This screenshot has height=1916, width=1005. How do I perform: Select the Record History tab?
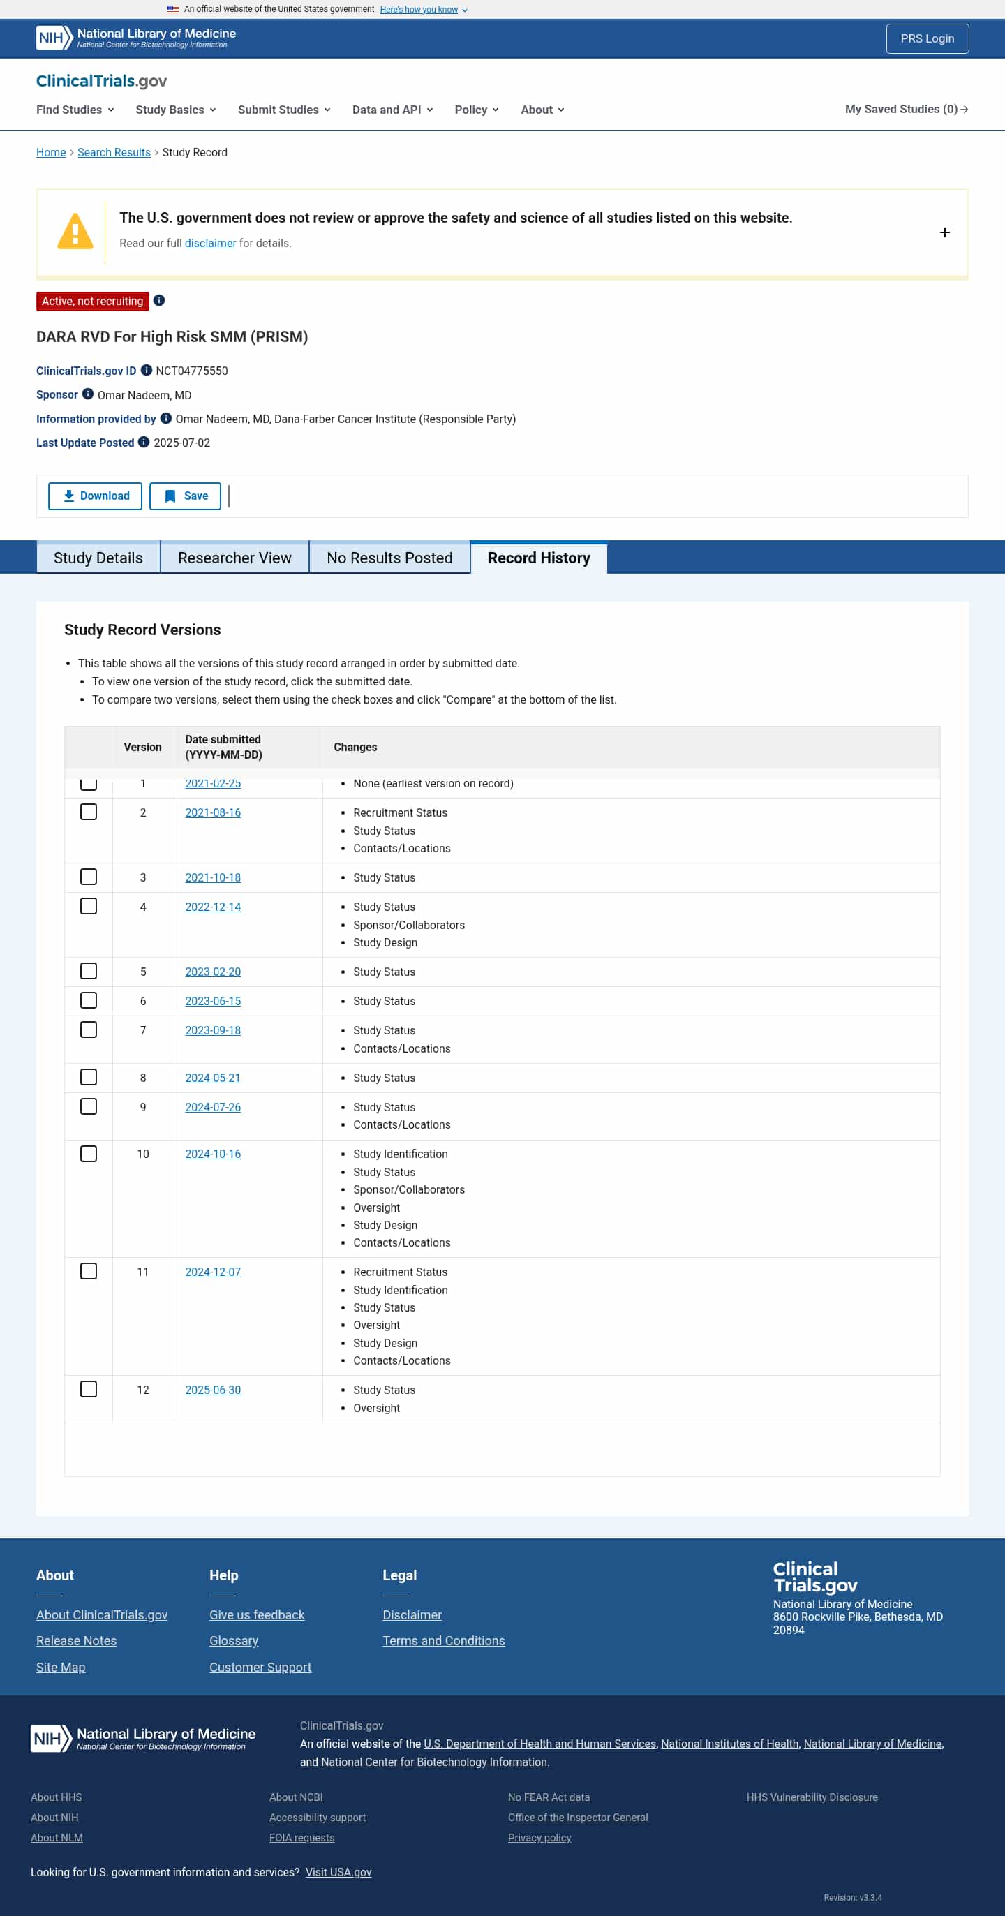[x=539, y=558]
